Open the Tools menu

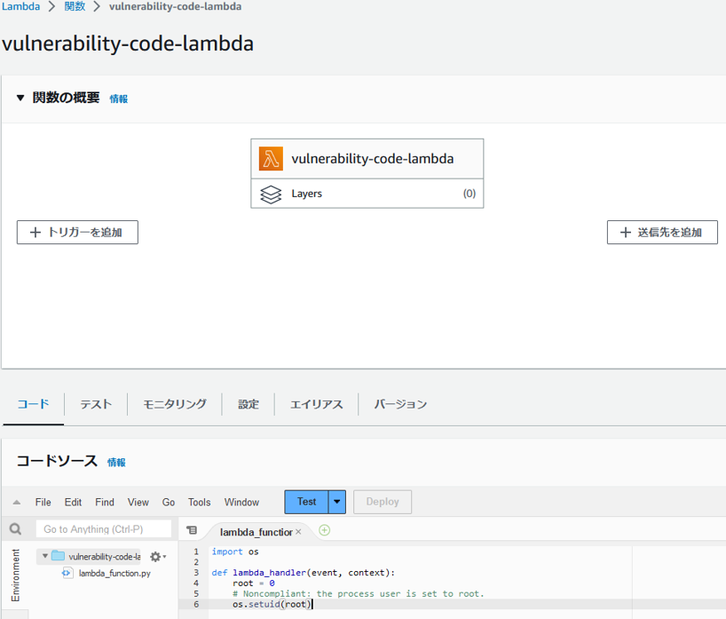200,502
